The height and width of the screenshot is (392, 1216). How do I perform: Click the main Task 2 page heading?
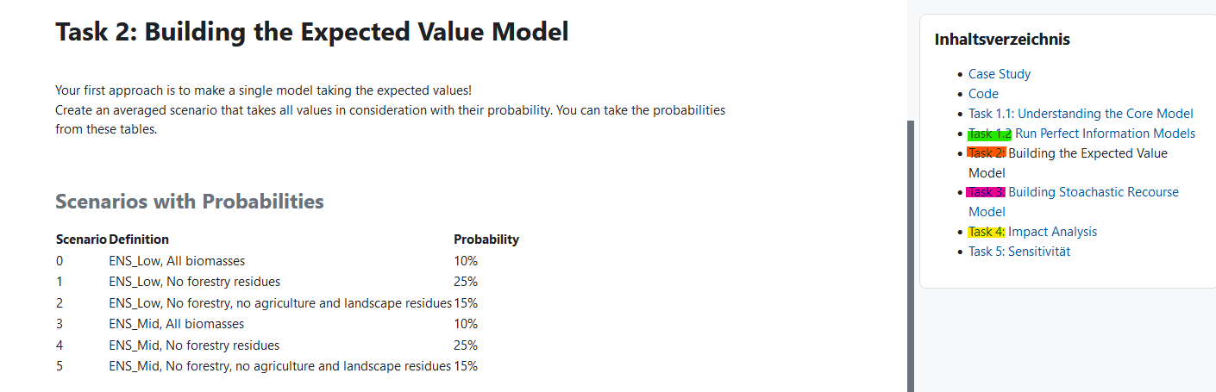311,33
